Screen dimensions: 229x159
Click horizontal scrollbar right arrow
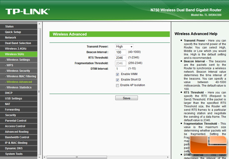point(168,157)
